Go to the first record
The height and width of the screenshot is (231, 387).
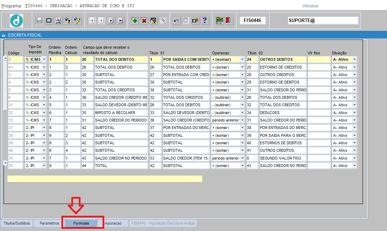[x=92, y=21]
